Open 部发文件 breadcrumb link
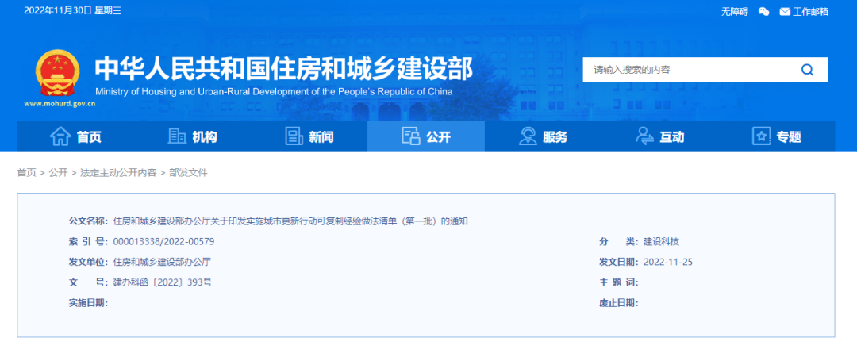 pos(189,173)
